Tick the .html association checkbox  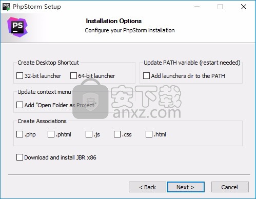tap(149, 134)
